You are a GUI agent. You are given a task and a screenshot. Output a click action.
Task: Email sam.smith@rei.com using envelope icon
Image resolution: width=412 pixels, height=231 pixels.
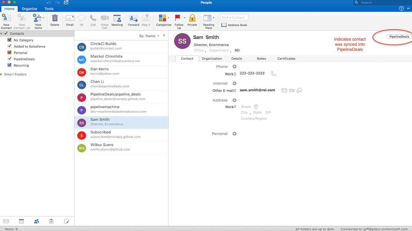point(284,90)
